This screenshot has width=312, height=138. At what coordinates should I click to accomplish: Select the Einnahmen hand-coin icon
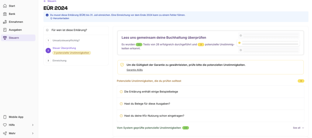point(5,22)
